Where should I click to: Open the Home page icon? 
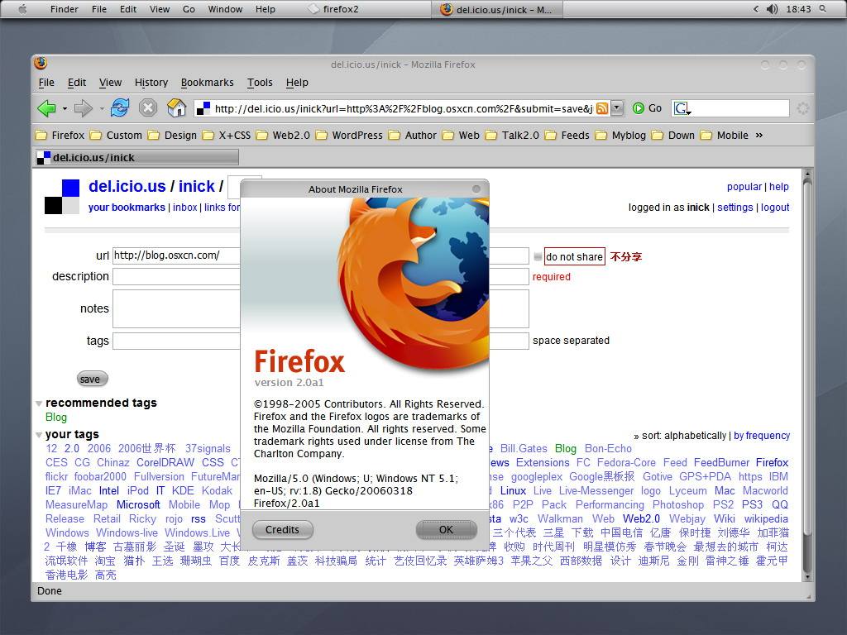pos(176,108)
